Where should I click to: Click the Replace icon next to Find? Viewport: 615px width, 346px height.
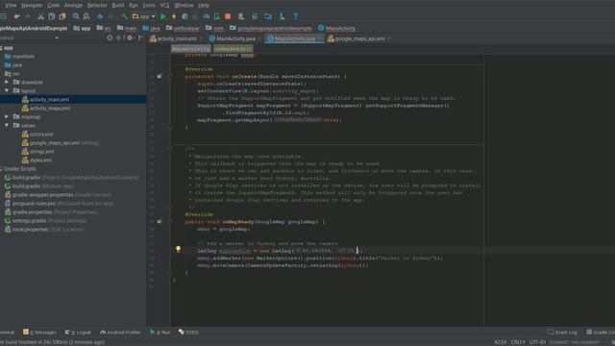coord(86,16)
